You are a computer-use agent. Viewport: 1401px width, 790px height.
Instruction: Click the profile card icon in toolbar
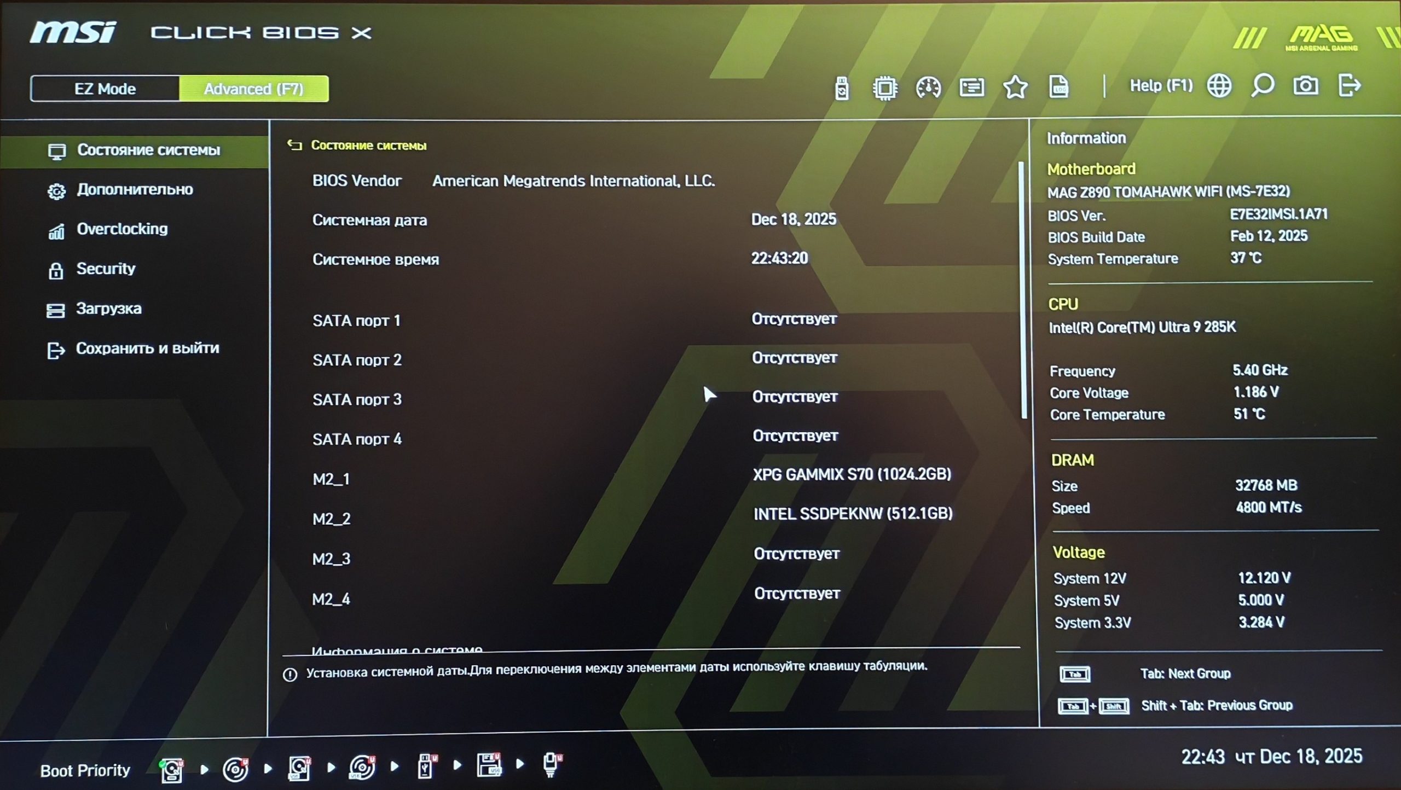972,88
